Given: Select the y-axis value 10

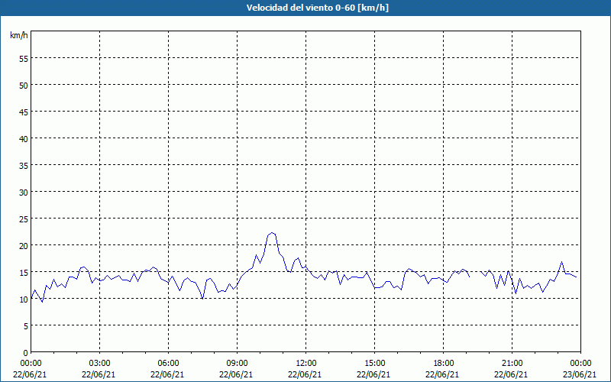Looking at the screenshot, I should [24, 299].
